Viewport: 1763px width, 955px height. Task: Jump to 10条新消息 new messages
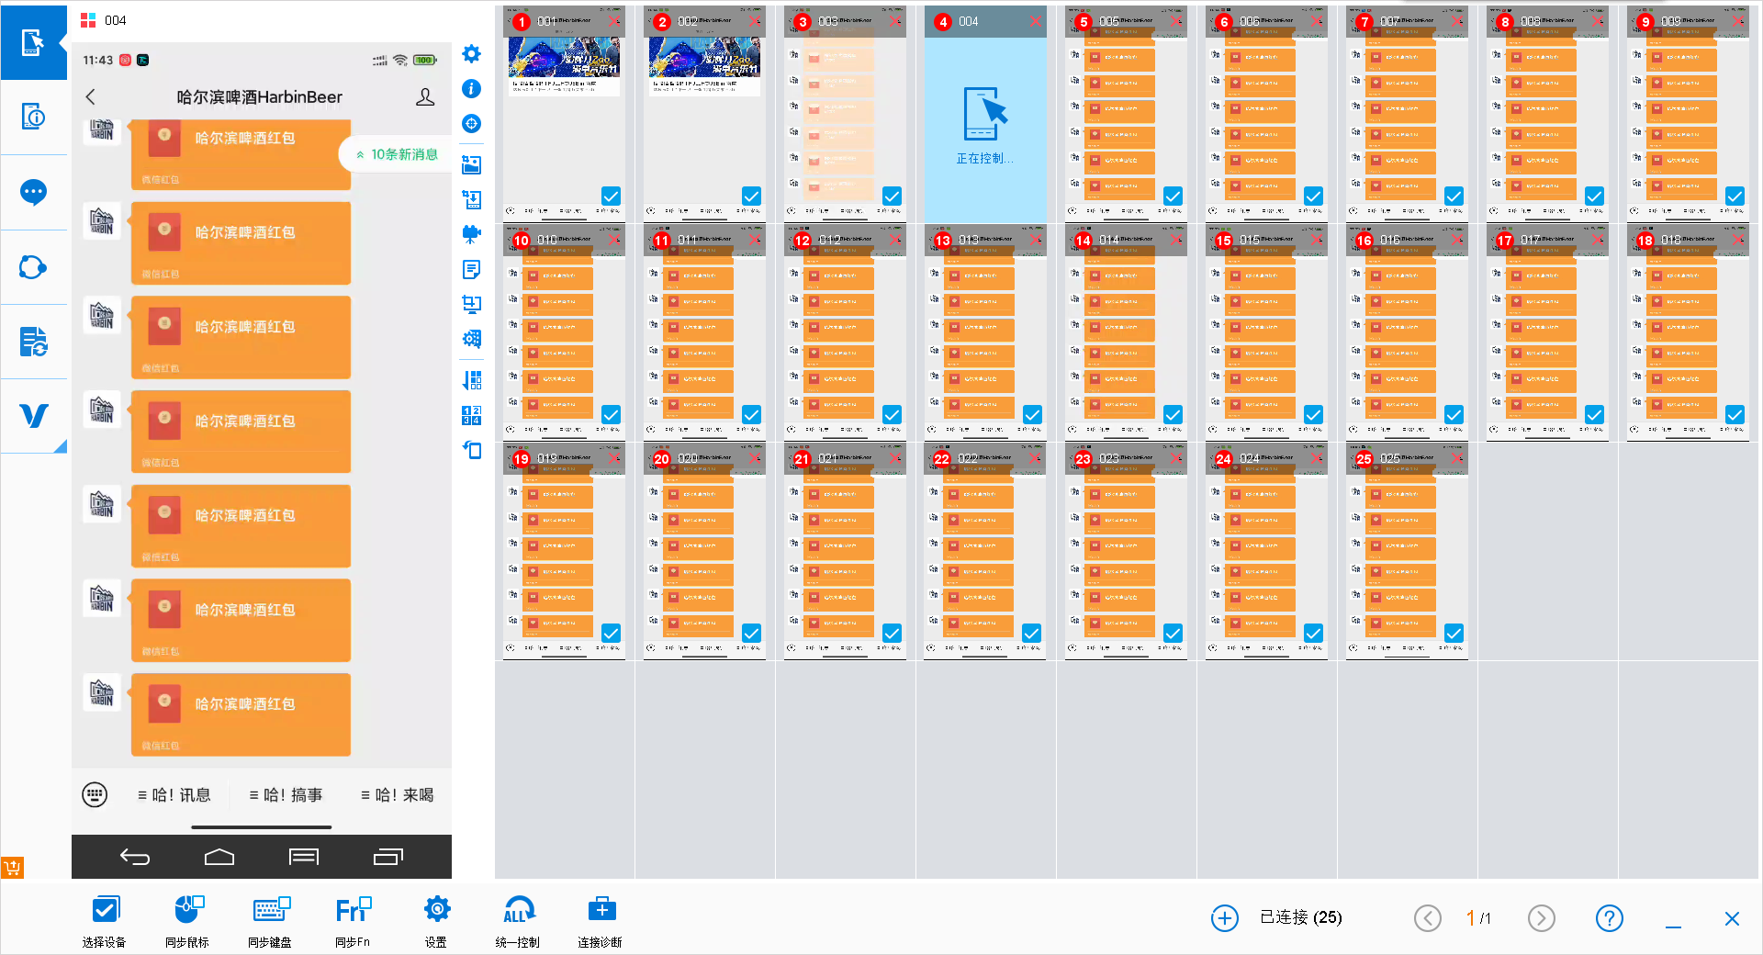pos(397,155)
